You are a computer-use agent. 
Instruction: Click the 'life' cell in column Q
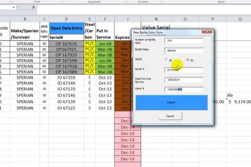[x=239, y=95]
